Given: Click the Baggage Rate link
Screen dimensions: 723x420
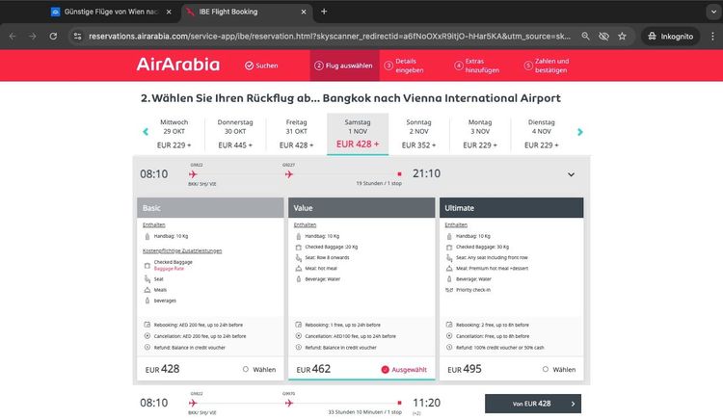Looking at the screenshot, I should [171, 269].
